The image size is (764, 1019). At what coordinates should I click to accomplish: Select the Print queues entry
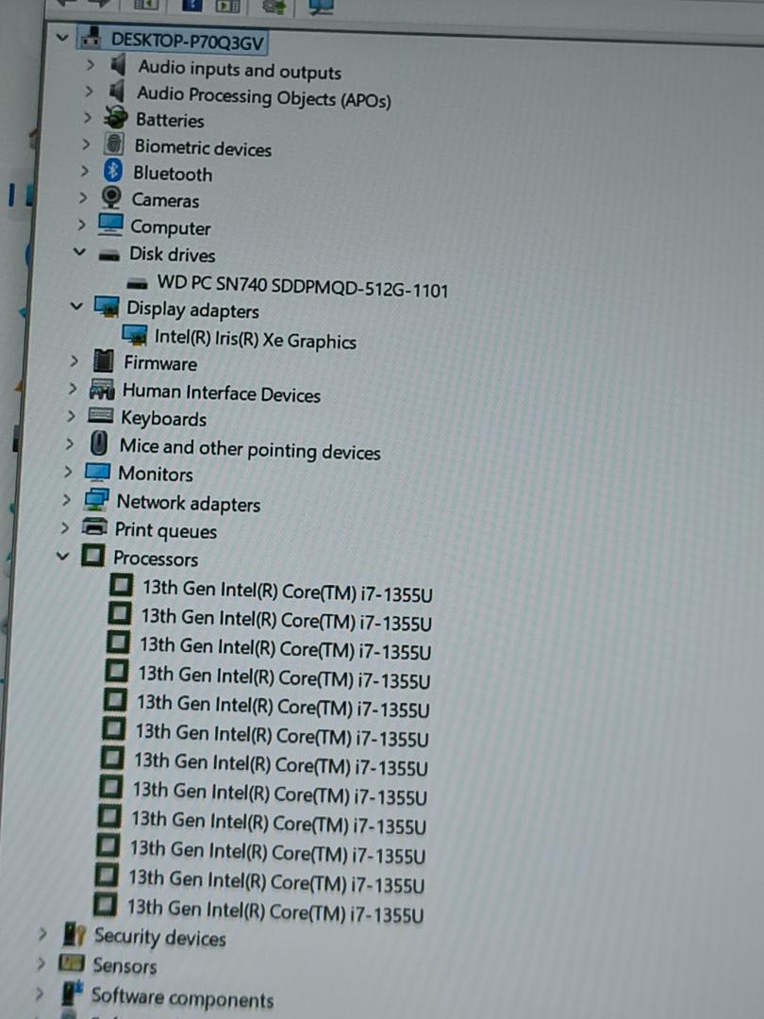pos(166,530)
